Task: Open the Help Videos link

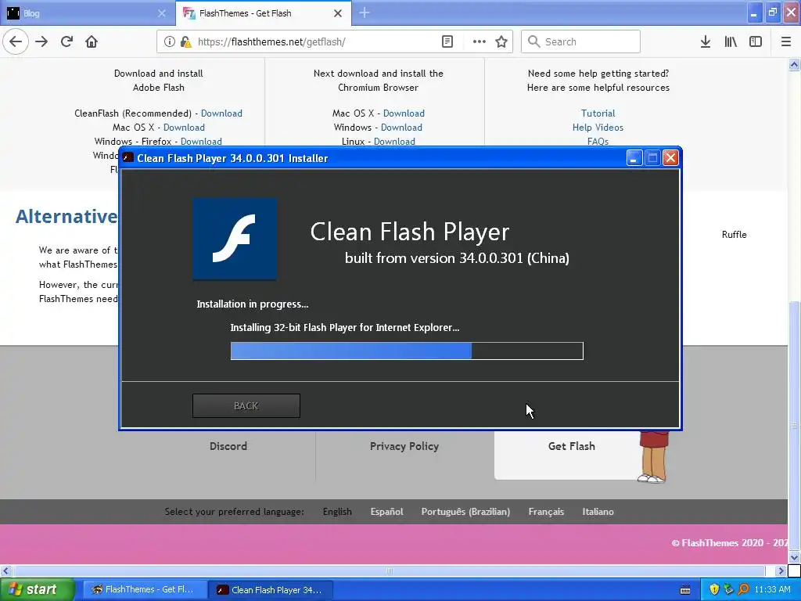Action: click(598, 128)
